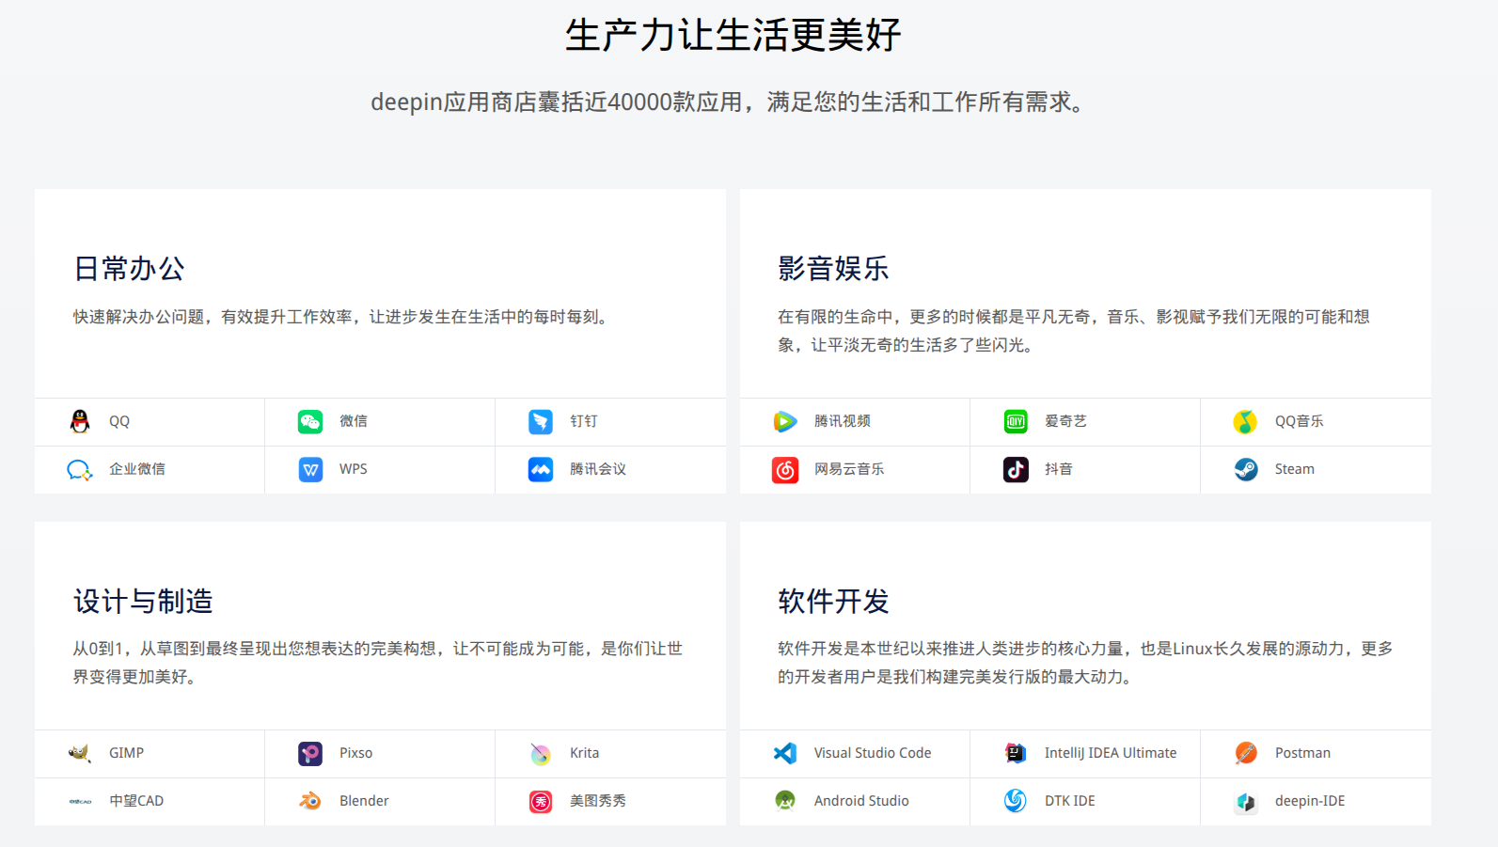Select the Steam app icon

1246,469
